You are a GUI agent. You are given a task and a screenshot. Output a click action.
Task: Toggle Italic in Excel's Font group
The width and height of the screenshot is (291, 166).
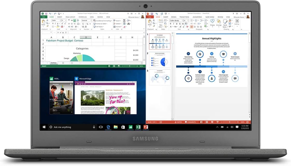(x=55, y=24)
